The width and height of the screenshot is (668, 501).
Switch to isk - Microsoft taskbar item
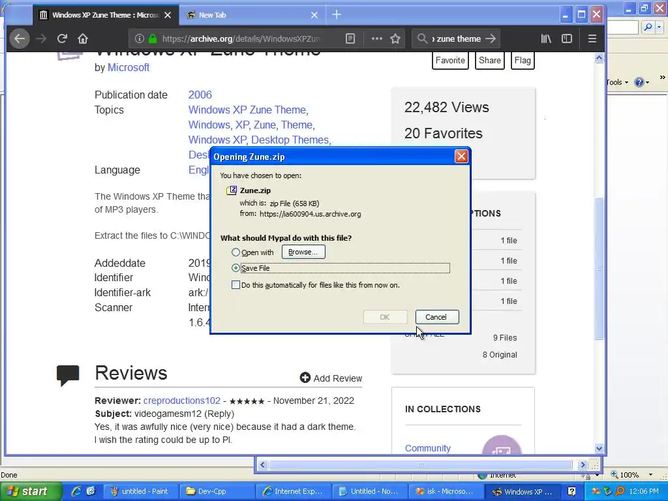pyautogui.click(x=445, y=491)
